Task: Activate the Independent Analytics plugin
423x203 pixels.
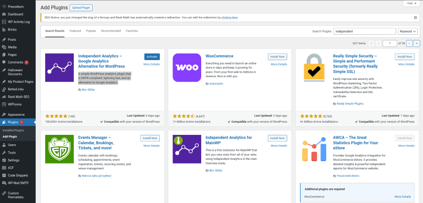Action: click(x=152, y=57)
